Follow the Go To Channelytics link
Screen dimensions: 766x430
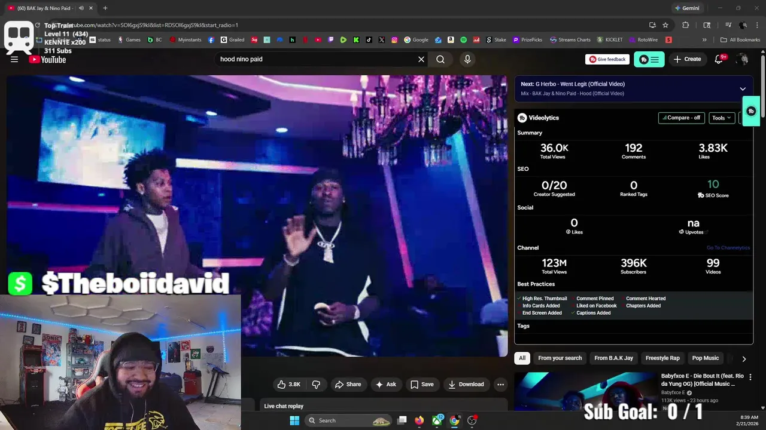pyautogui.click(x=728, y=248)
